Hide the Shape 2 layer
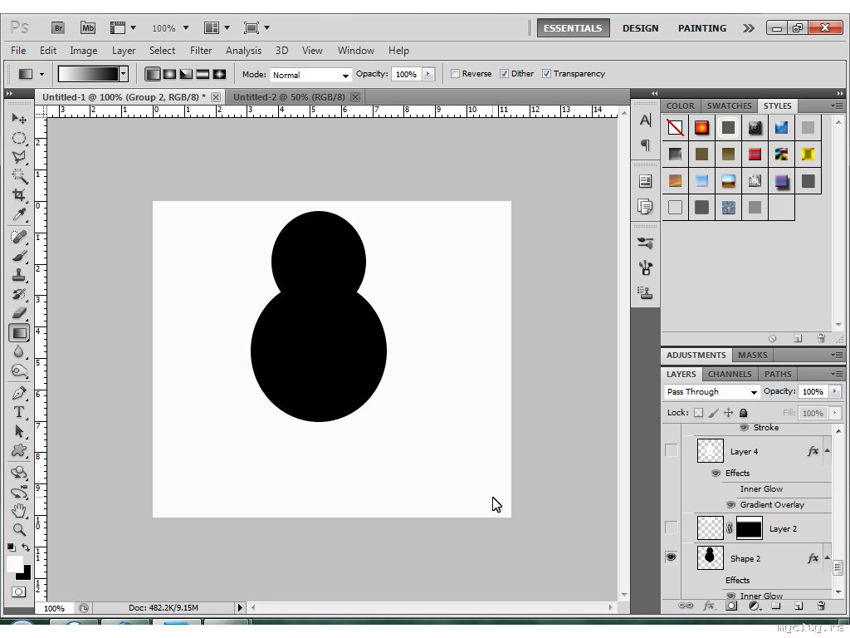Image resolution: width=850 pixels, height=638 pixels. pos(671,557)
